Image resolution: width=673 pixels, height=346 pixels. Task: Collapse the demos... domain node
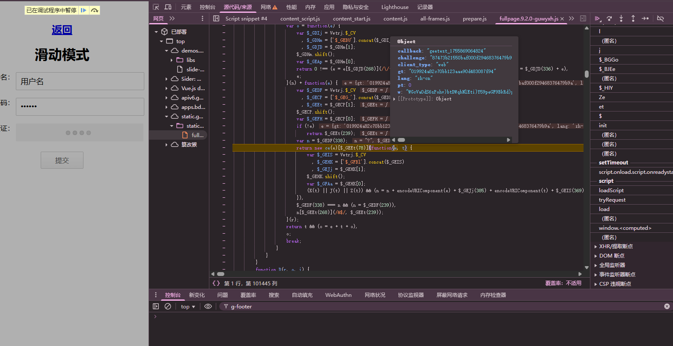coord(167,51)
